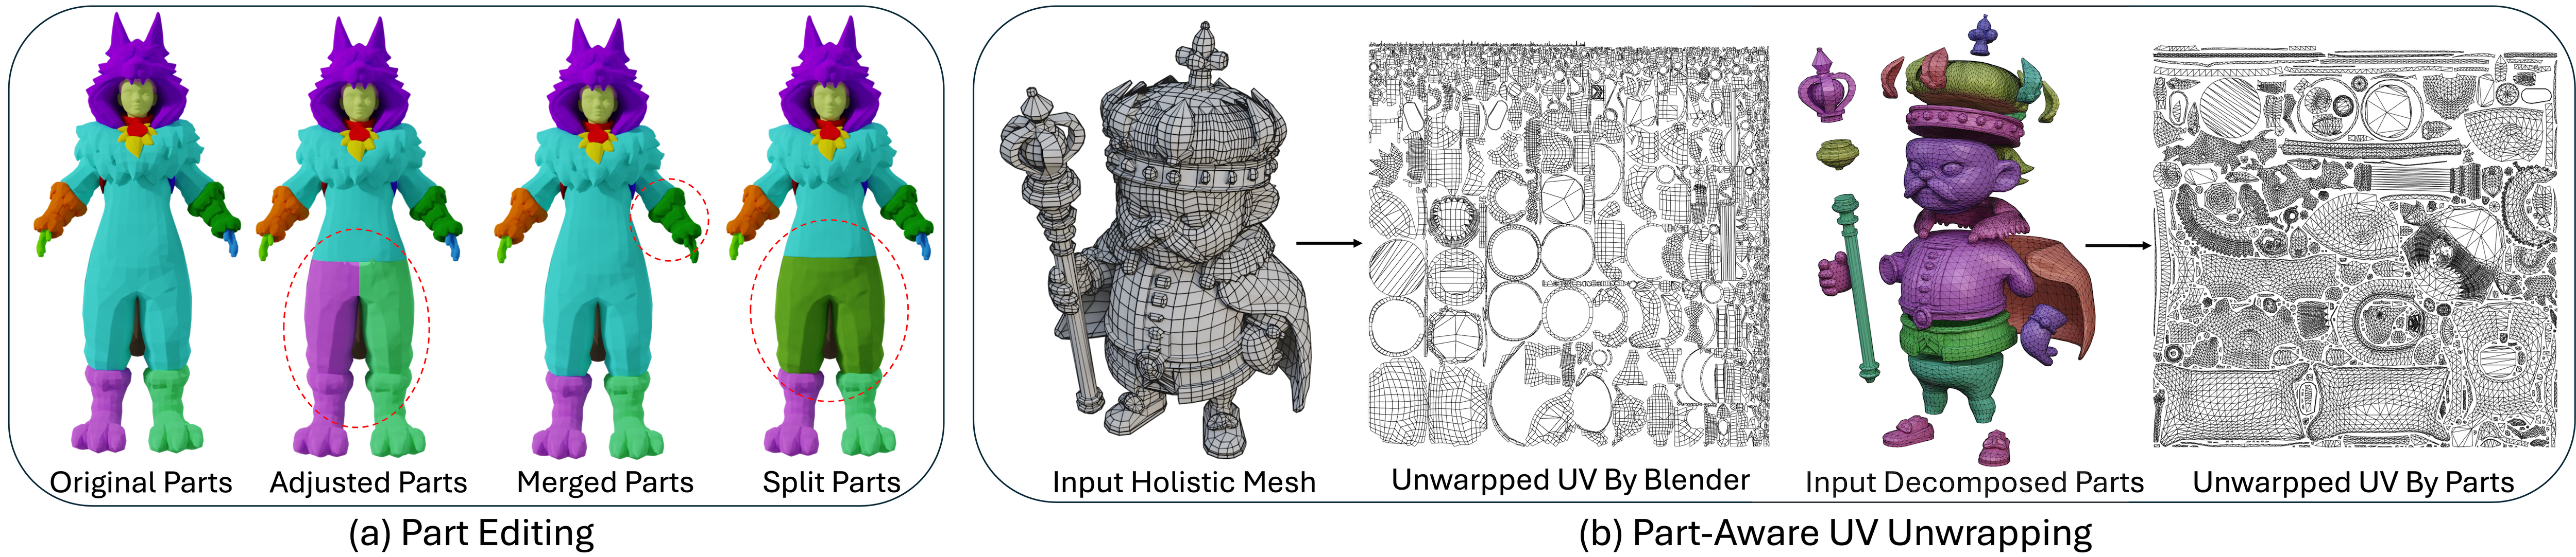Click the 'Input Decomposed Parts' label

[1974, 483]
